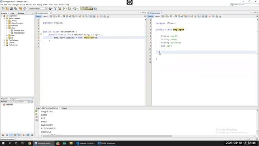Click the Debug Project toolbar icon
This screenshot has width=259, height=146.
[69, 9]
